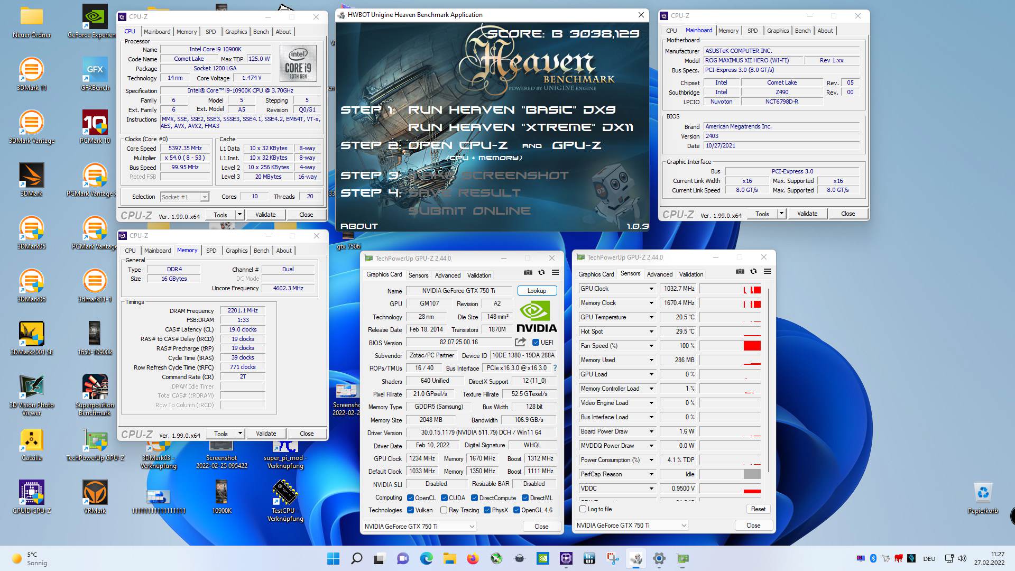
Task: Open Firefox from the taskbar
Action: 473,558
